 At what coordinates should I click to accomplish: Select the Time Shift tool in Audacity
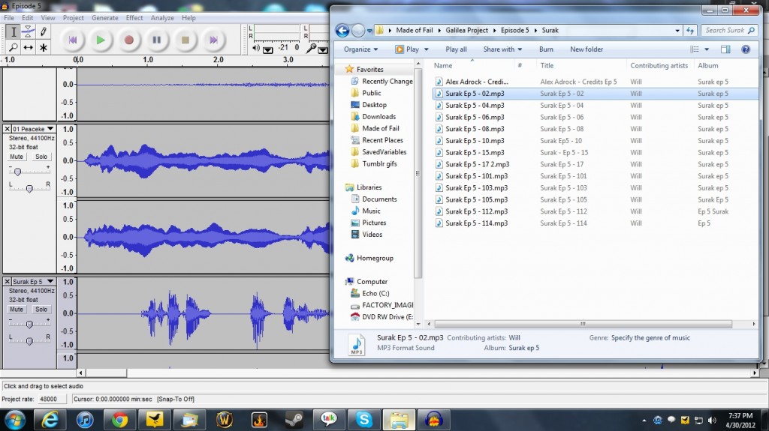click(x=29, y=47)
